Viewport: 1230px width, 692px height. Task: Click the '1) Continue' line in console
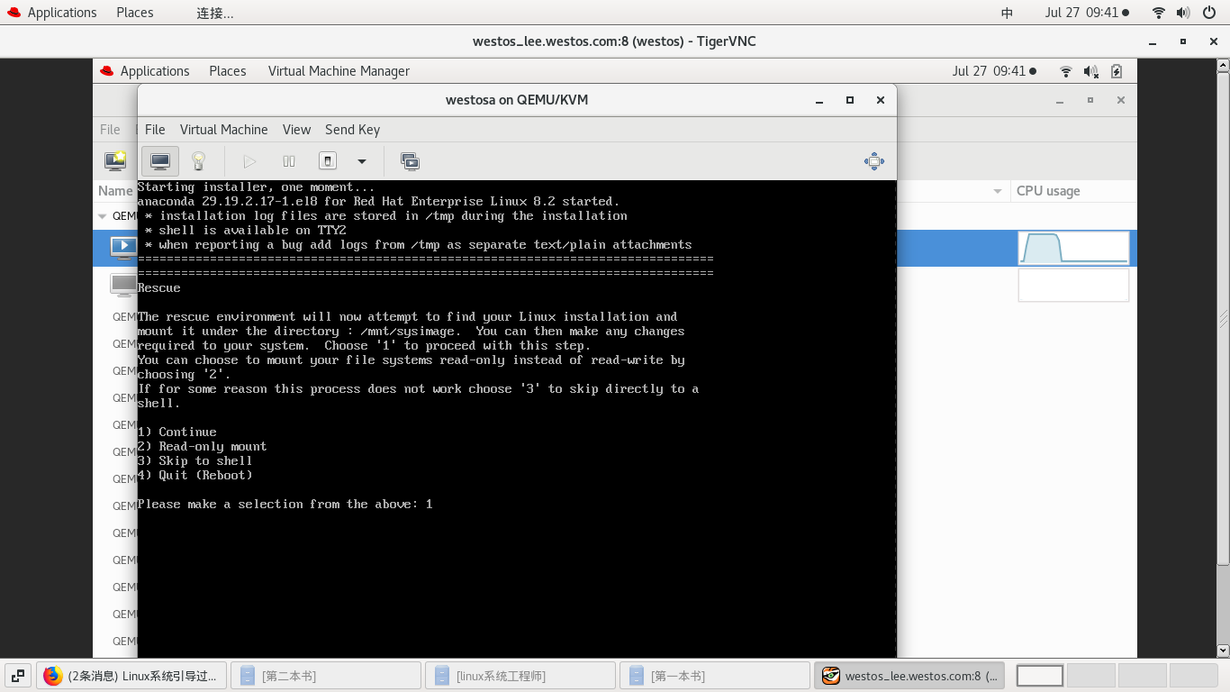[176, 432]
